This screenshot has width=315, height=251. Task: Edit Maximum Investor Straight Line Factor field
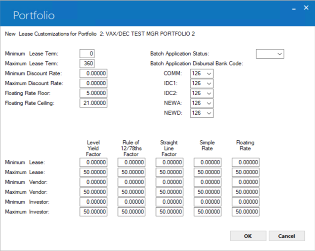[x=169, y=212]
